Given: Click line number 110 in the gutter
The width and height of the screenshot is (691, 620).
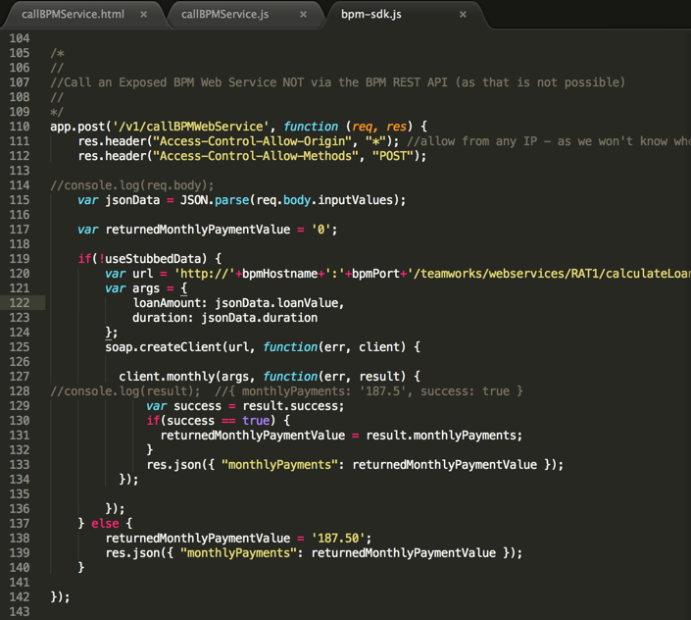Looking at the screenshot, I should coord(20,127).
